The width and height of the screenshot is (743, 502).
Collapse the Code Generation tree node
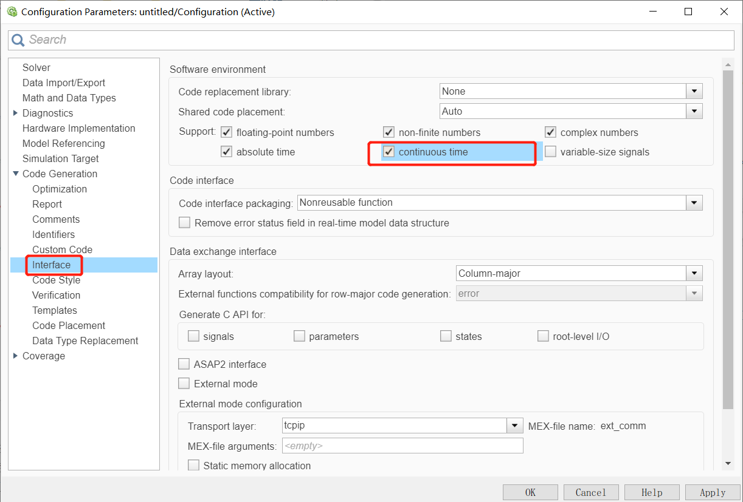click(15, 174)
